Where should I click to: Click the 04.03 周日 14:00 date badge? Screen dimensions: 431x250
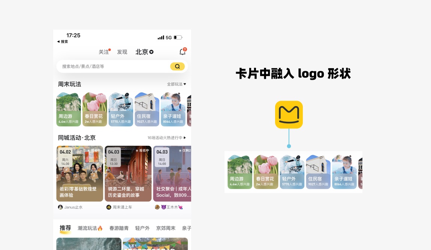click(x=162, y=157)
